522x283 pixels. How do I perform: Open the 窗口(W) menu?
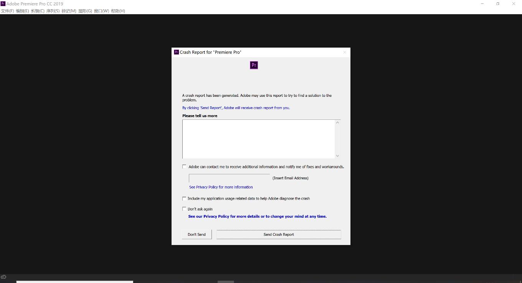click(101, 11)
